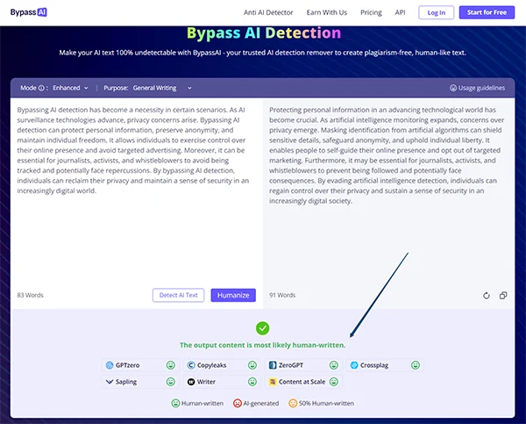Open the Anti AI Detector page
Screen dimensions: 526x424
(x=268, y=12)
